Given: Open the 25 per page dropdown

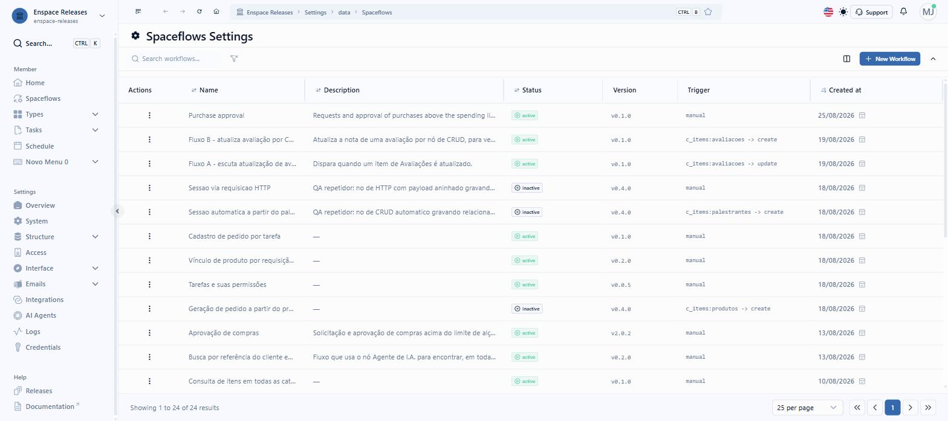Looking at the screenshot, I should [x=807, y=408].
